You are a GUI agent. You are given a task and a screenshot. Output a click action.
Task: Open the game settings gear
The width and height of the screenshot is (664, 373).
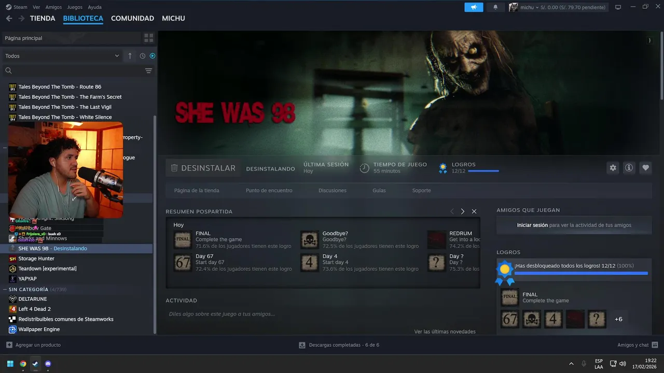pyautogui.click(x=613, y=168)
